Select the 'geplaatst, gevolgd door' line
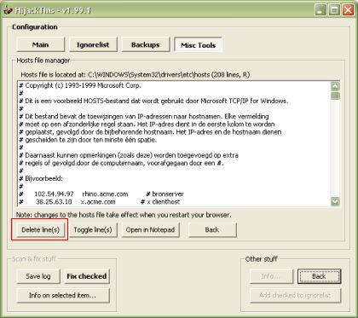358x318 pixels. (174, 132)
